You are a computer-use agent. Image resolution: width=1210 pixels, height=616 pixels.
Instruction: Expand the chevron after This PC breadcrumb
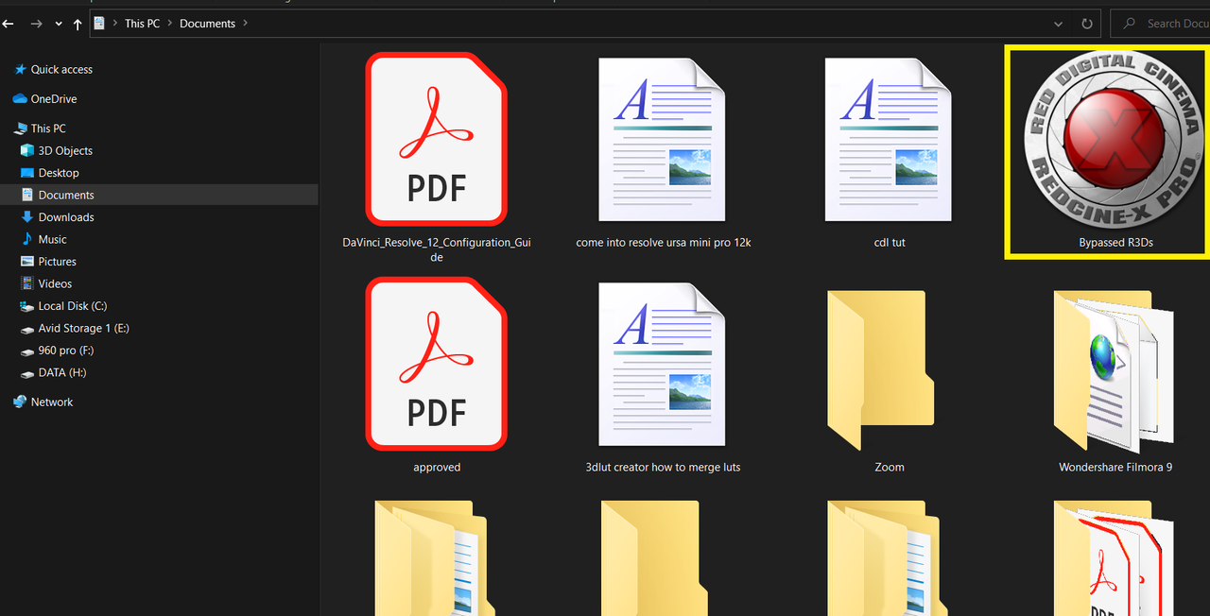click(x=169, y=24)
